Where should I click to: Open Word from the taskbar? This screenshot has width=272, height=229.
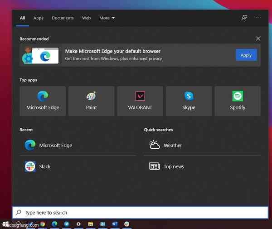point(115,224)
